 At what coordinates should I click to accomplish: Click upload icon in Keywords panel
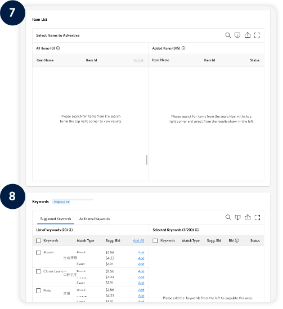tap(248, 217)
